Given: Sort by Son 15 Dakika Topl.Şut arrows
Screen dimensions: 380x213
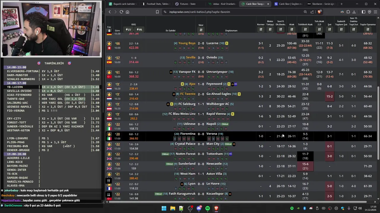Looking at the screenshot, I should pyautogui.click(x=354, y=29).
